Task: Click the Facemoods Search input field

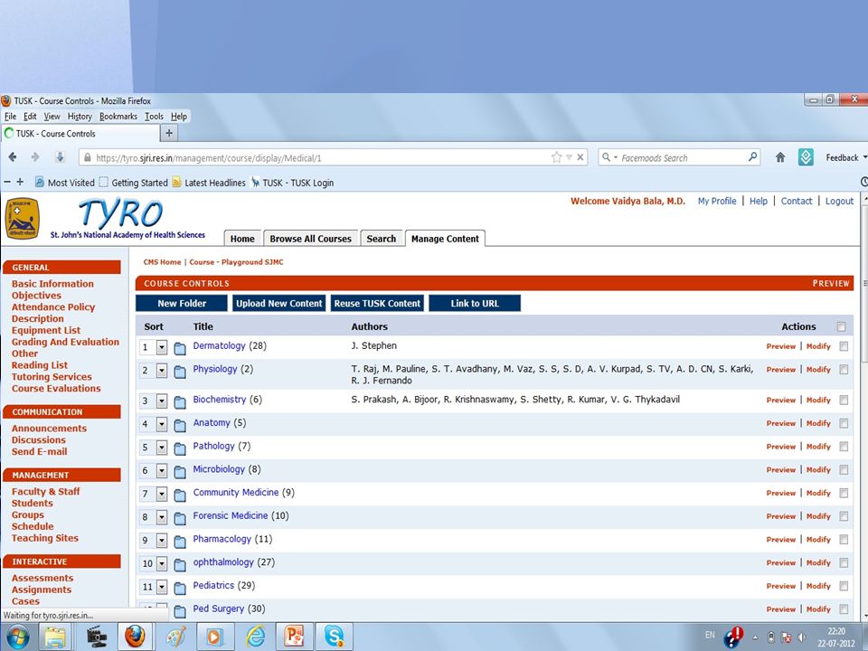Action: pos(681,157)
